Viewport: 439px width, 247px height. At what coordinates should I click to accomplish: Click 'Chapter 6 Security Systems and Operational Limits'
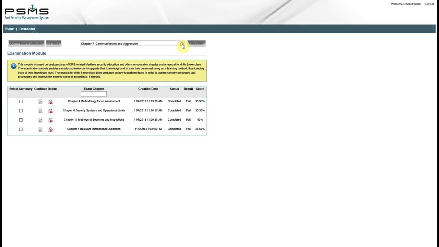coord(94,110)
